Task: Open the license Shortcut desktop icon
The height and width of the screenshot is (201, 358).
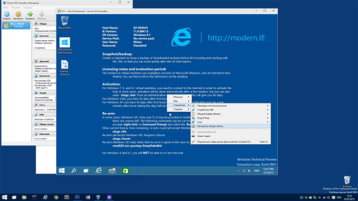Action: coord(64,68)
